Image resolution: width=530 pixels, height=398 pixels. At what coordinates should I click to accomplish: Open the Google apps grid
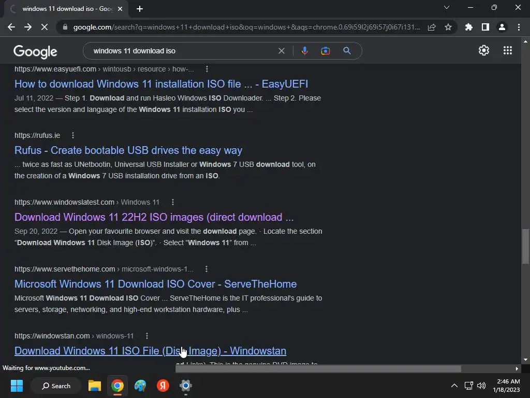point(507,50)
